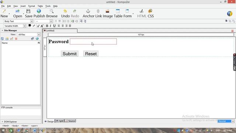Click the red delete icon in Site Manager
Image resolution: width=236 pixels, height=133 pixels.
16,39
